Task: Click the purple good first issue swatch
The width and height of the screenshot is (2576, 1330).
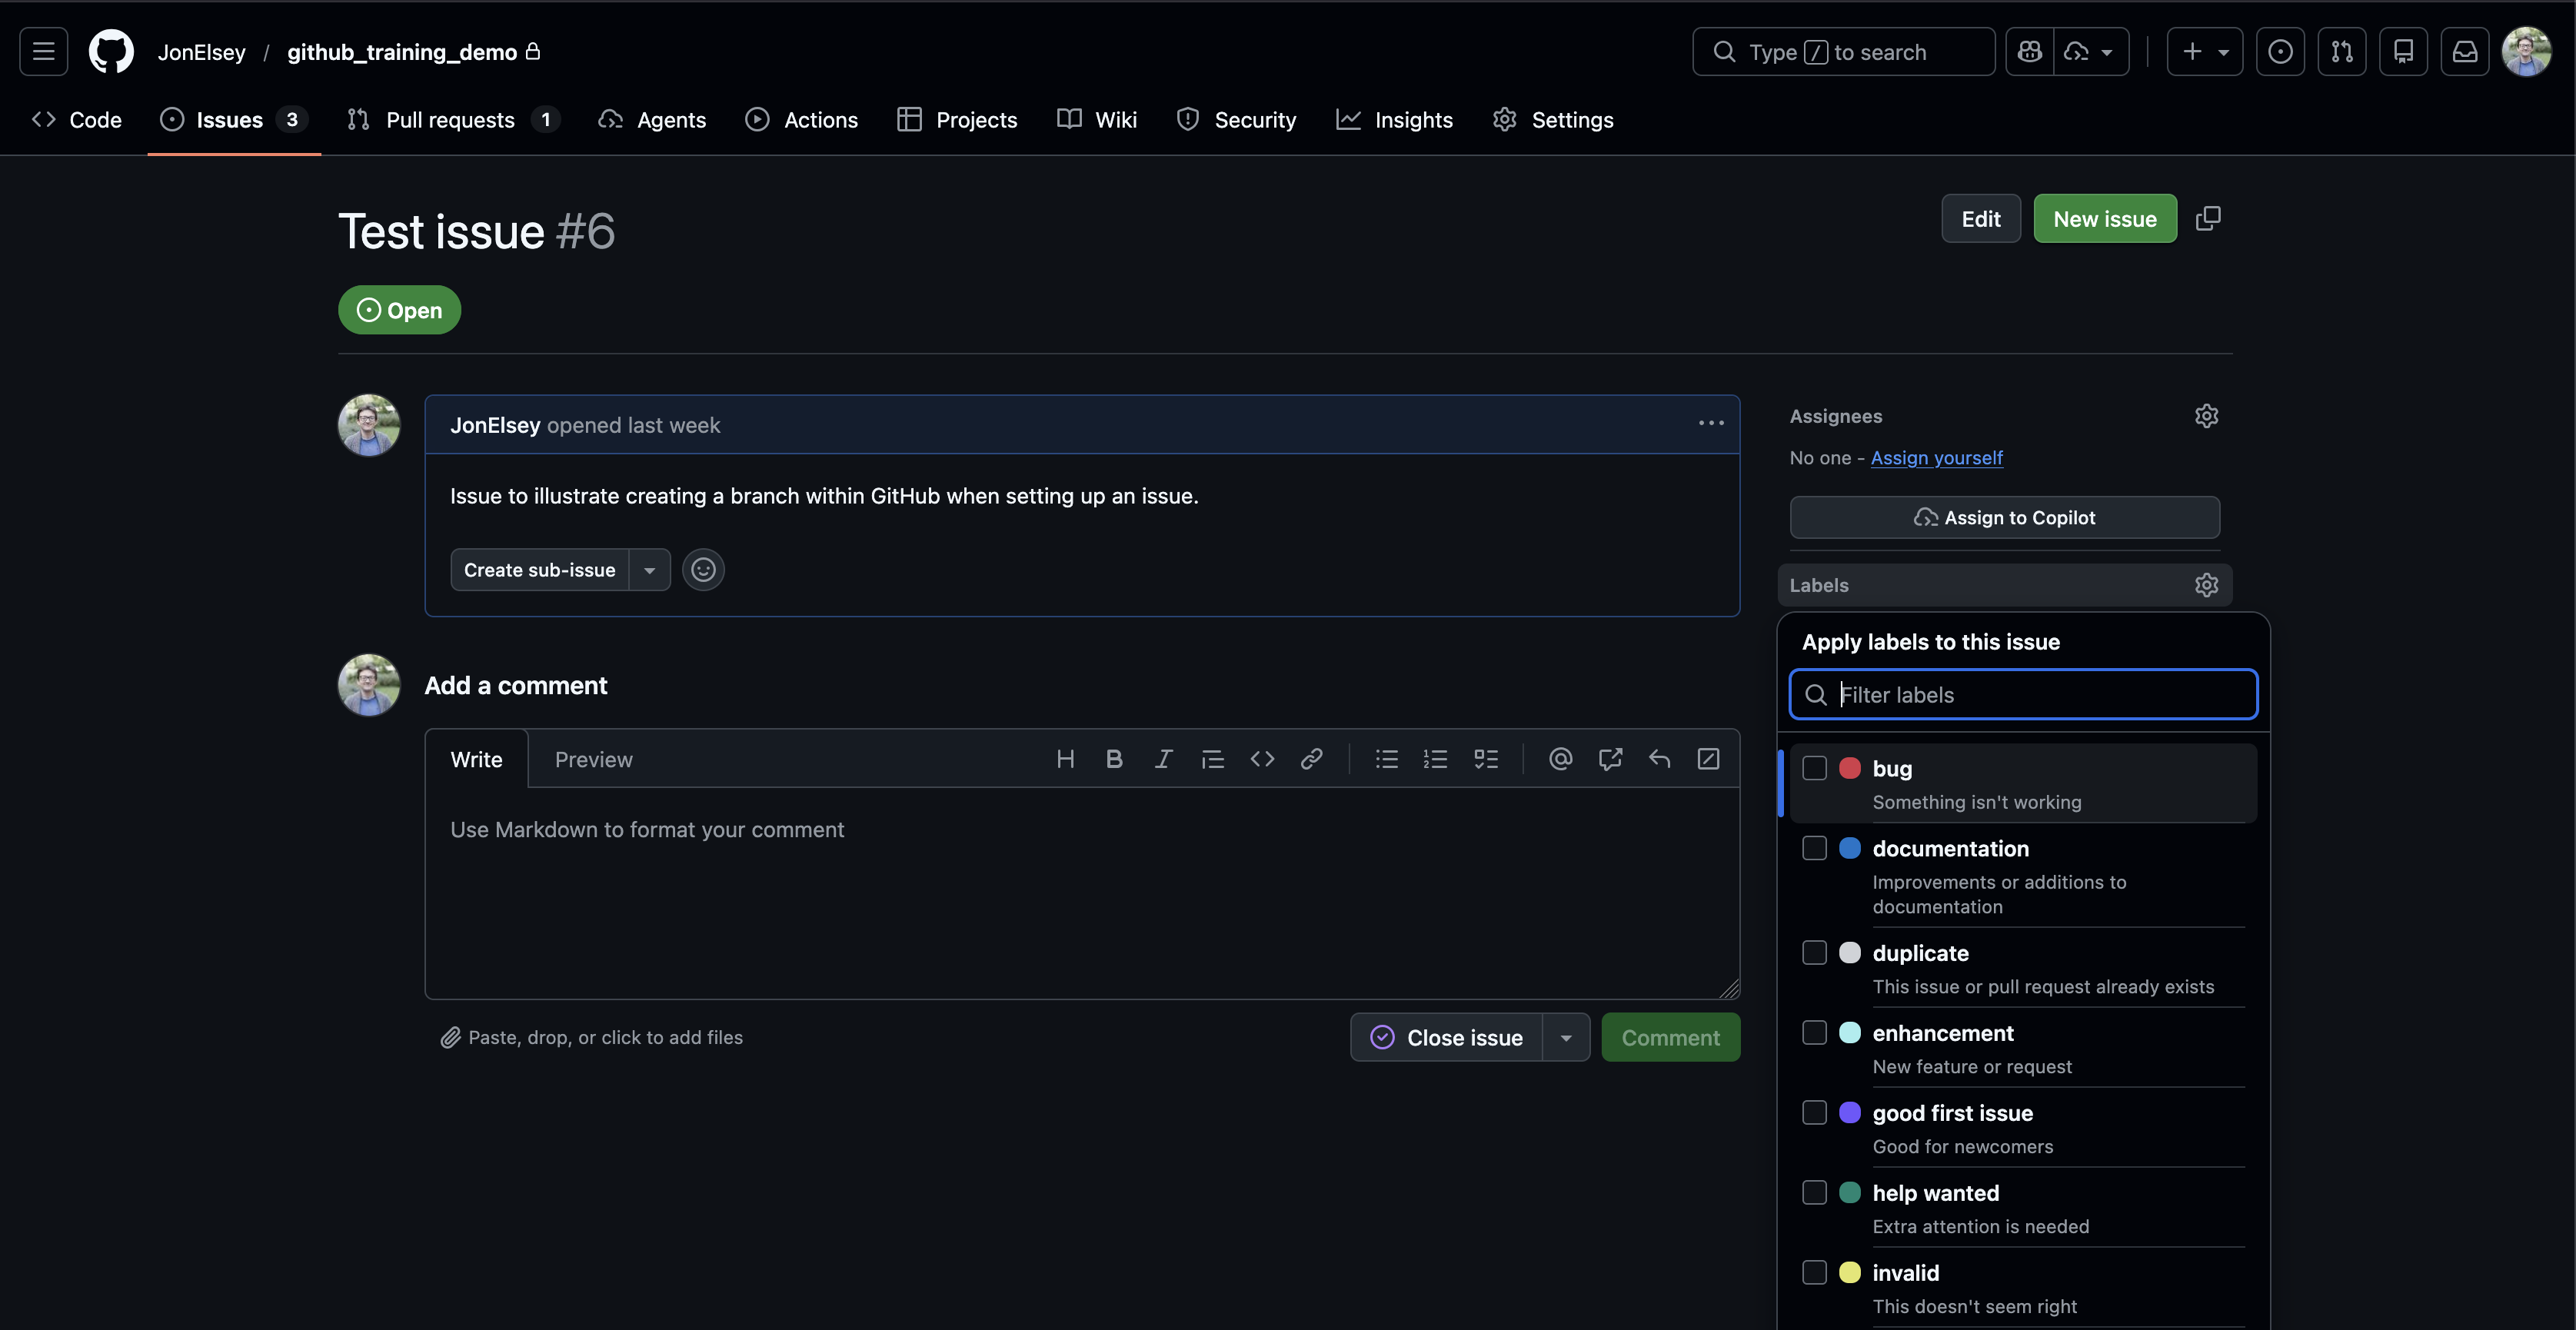Action: coord(1850,1112)
